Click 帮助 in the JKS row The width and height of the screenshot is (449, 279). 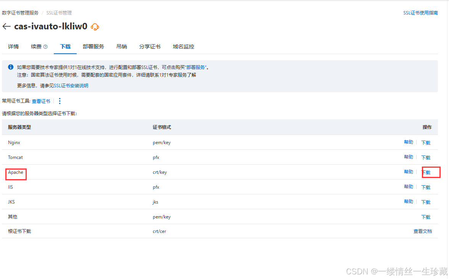point(408,202)
